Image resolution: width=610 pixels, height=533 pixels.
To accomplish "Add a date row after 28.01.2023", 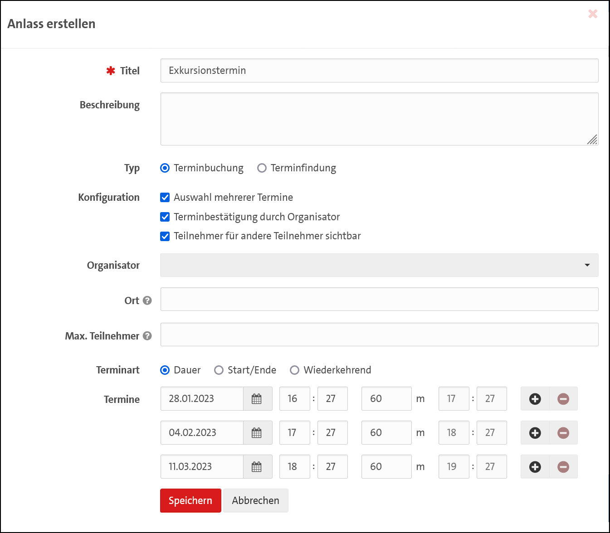I will 535,399.
